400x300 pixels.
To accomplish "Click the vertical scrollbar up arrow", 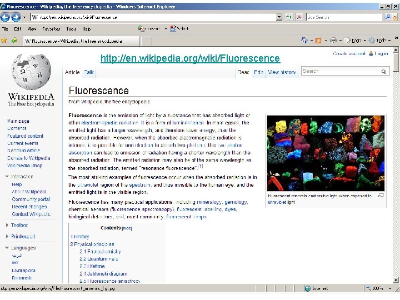I will coord(396,50).
